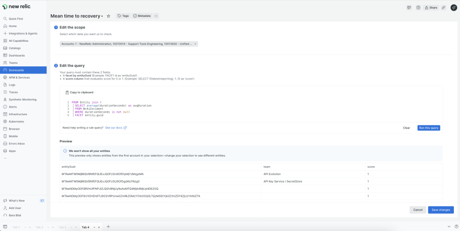The width and height of the screenshot is (460, 231).
Task: Open the help question-mark icon at top right
Action: point(418,8)
